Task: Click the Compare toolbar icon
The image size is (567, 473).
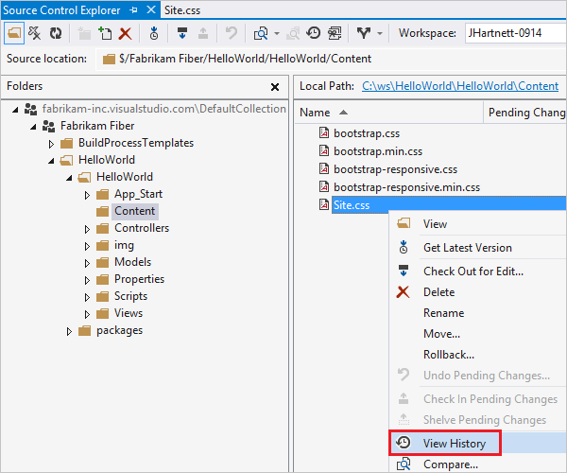Action: point(261,33)
